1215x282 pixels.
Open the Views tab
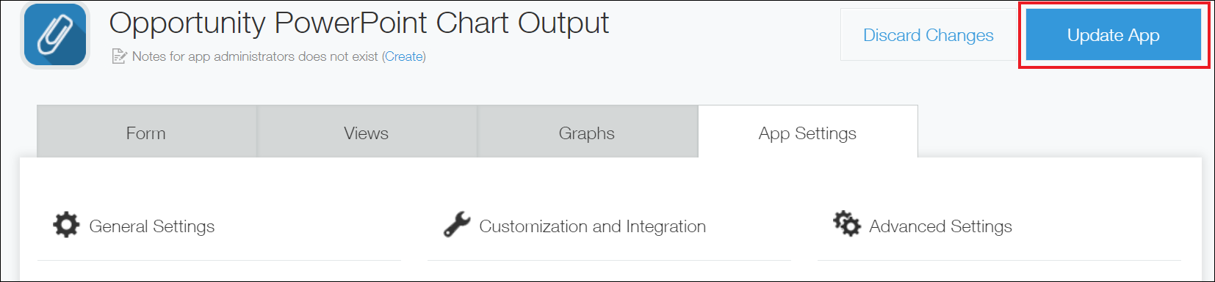pos(367,133)
